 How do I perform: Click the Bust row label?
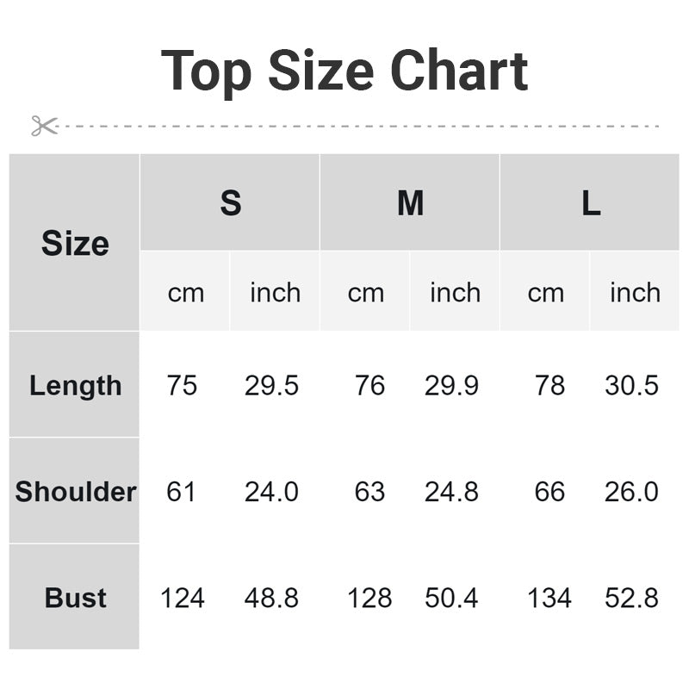[x=74, y=597]
